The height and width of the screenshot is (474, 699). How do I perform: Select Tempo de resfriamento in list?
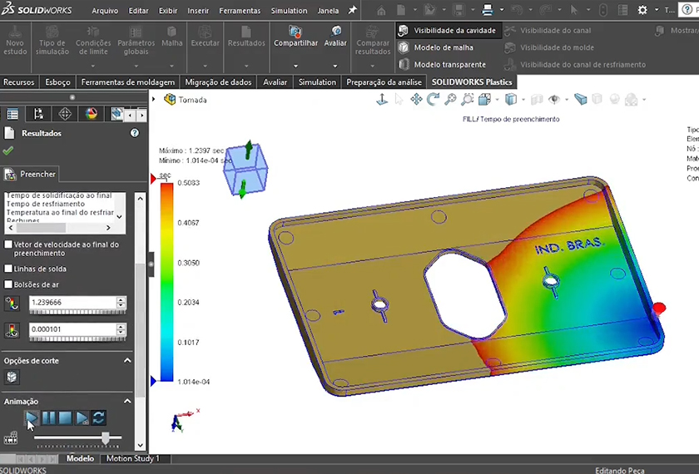point(46,204)
